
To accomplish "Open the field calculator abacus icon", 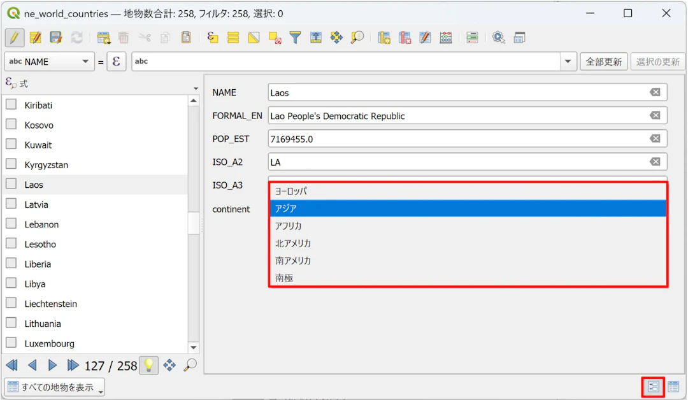I will pyautogui.click(x=446, y=38).
